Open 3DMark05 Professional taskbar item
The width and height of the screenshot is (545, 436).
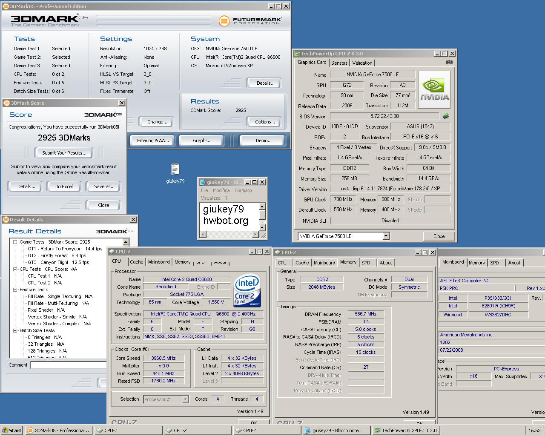pos(59,430)
